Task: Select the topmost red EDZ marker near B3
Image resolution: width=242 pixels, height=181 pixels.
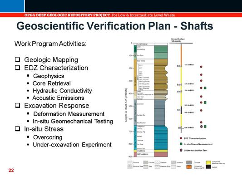Action: (x=201, y=67)
